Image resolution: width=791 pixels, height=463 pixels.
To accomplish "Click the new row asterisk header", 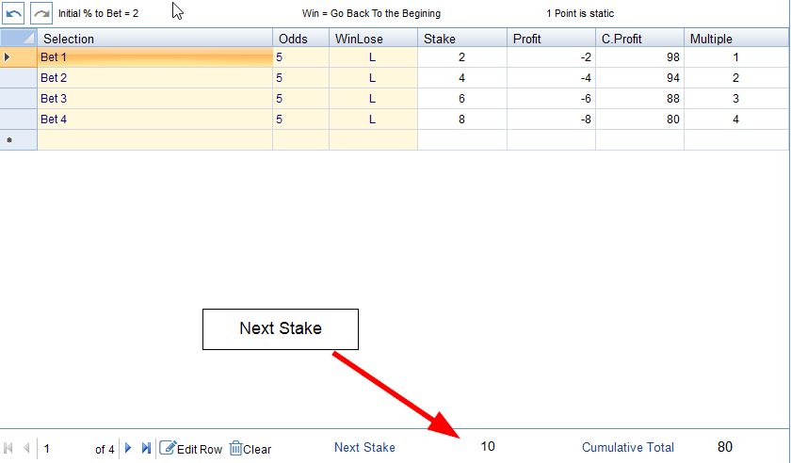I will (18, 140).
